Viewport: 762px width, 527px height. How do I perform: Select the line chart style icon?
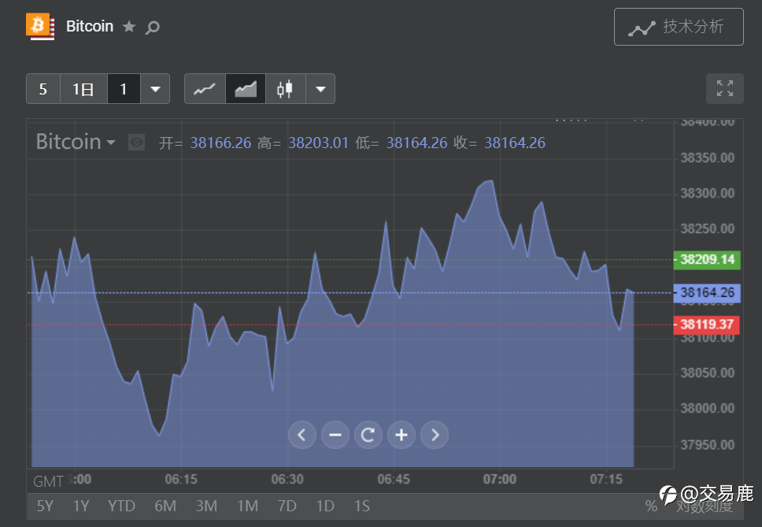[x=205, y=89]
